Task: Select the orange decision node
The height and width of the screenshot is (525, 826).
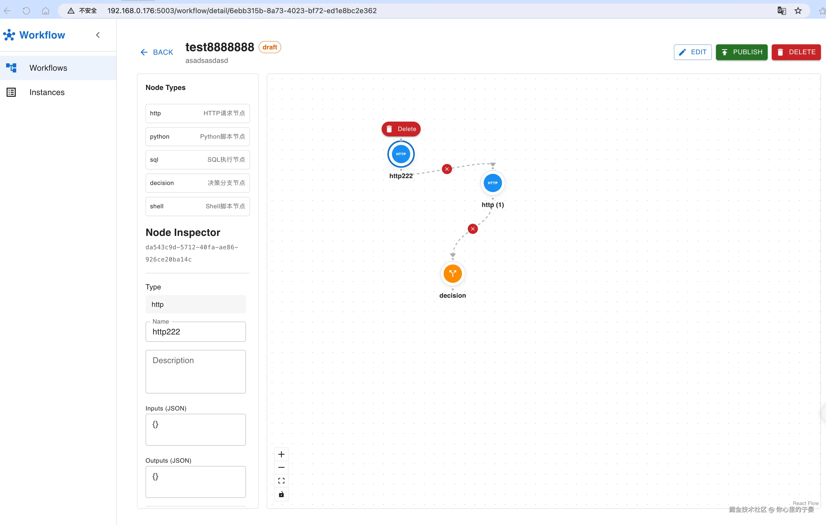Action: click(453, 274)
